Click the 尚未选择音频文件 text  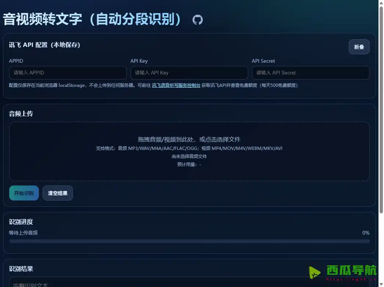tap(189, 157)
